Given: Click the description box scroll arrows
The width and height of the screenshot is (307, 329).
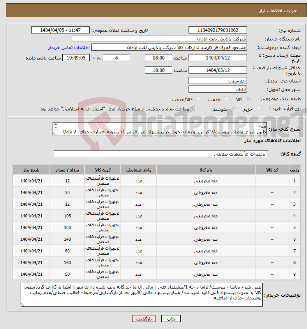Looking at the screenshot, I should pyautogui.click(x=56, y=126).
